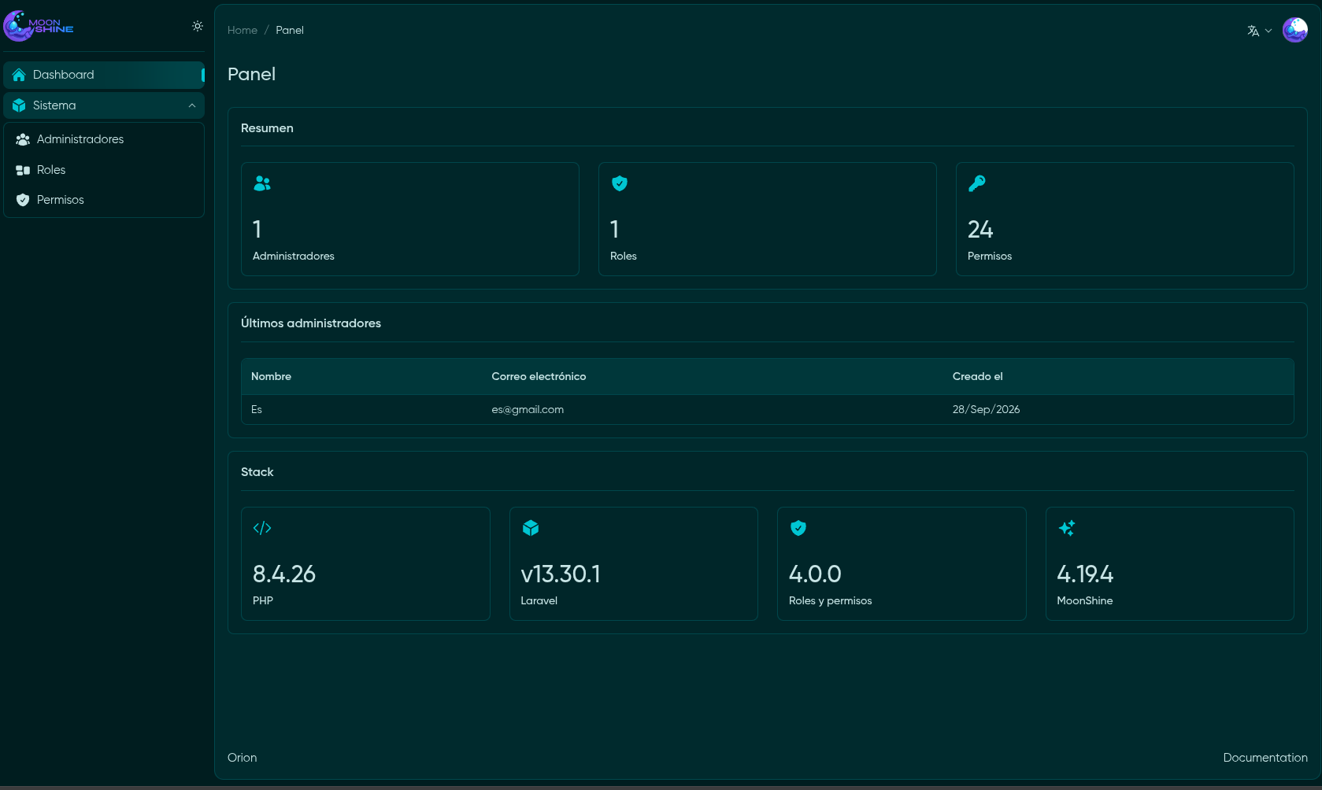1322x790 pixels.
Task: Click the Administradores summary card label
Action: click(294, 256)
